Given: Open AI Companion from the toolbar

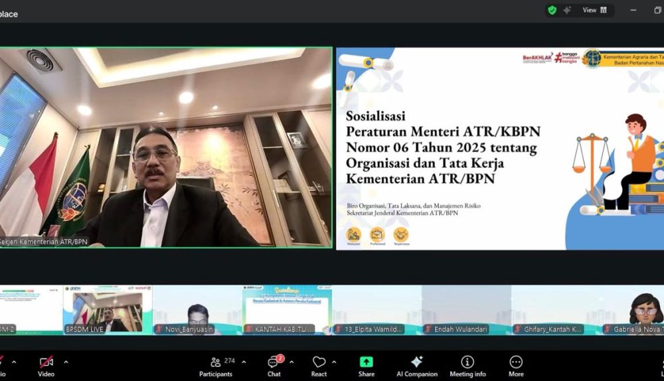Looking at the screenshot, I should click(416, 366).
